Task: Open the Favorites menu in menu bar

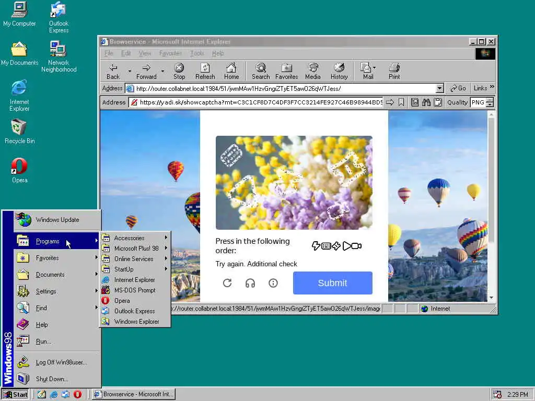Action: 170,53
